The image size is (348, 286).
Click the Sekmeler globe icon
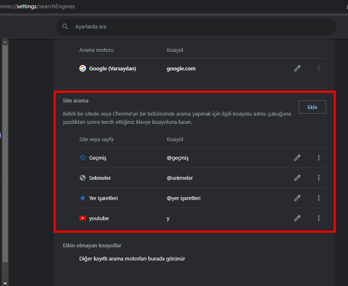[83, 178]
